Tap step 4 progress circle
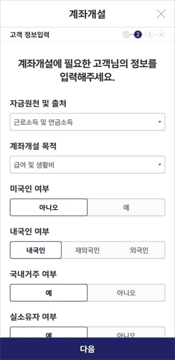The width and height of the screenshot is (175, 360). pos(161,35)
